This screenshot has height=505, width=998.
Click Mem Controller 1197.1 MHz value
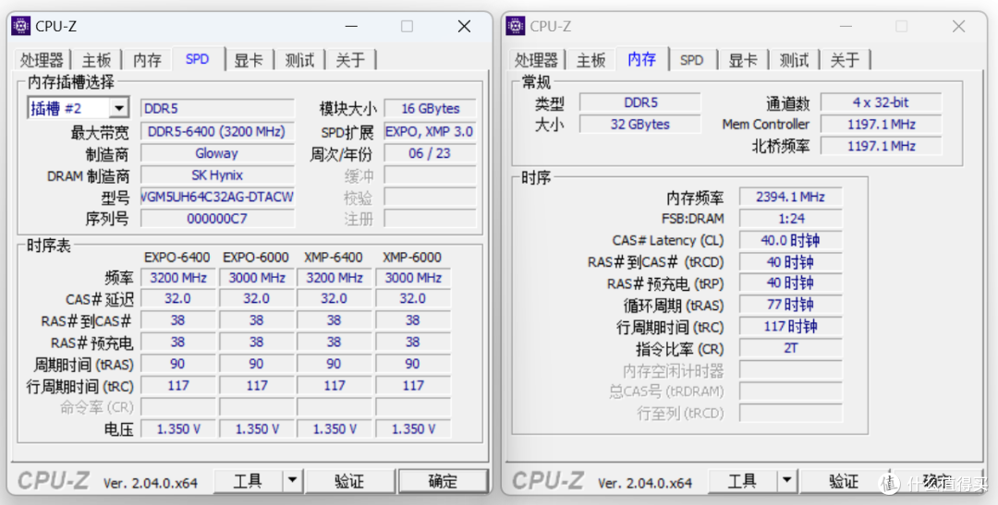pos(881,124)
